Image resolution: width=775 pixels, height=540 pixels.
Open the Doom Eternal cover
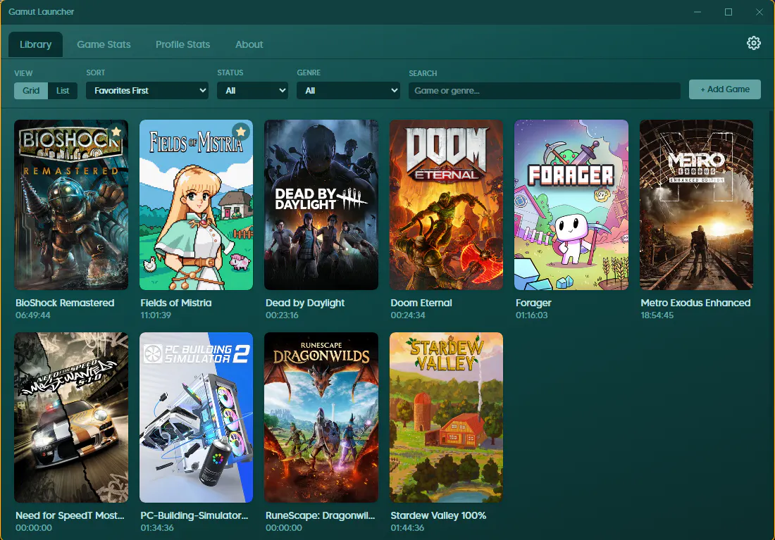click(x=446, y=205)
